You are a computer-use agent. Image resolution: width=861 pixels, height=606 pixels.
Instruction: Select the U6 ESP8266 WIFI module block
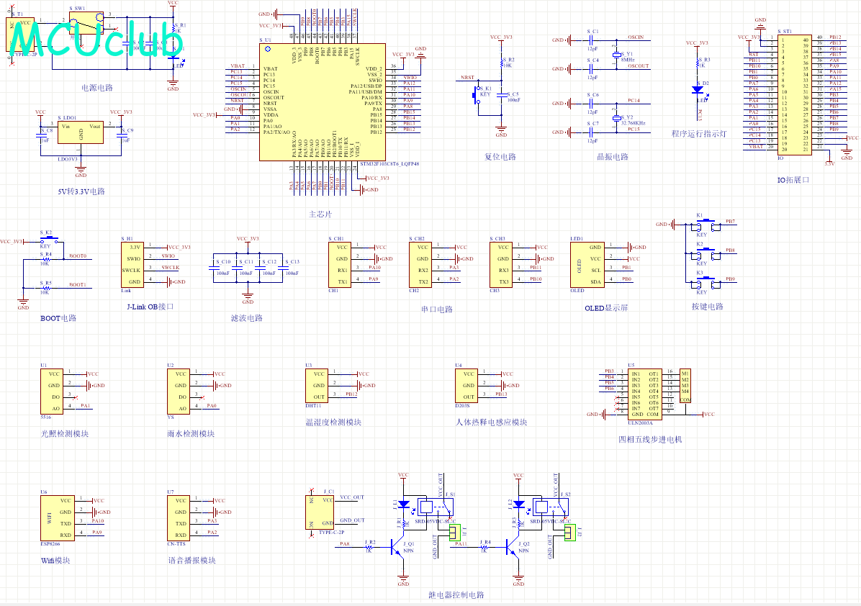57,518
